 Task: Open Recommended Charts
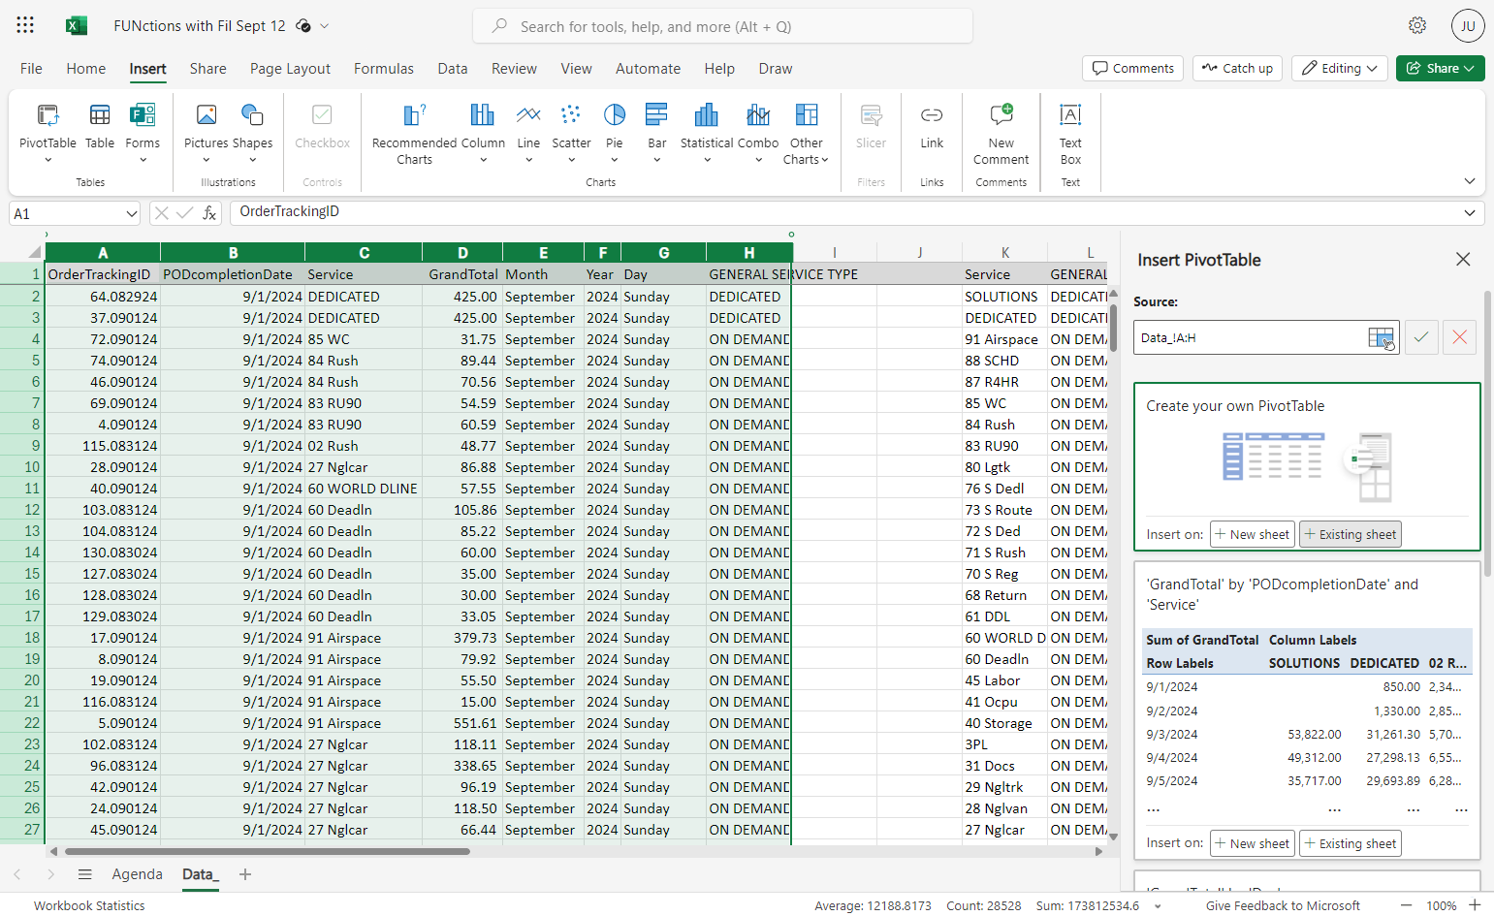tap(414, 135)
